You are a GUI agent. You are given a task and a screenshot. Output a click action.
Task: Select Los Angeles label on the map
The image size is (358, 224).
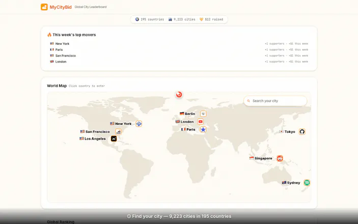95,138
